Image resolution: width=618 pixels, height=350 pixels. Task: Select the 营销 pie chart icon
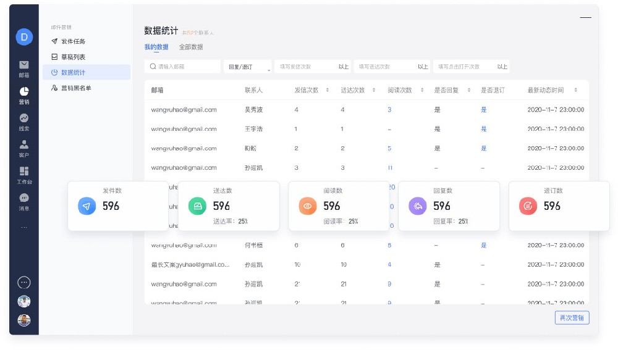[24, 91]
